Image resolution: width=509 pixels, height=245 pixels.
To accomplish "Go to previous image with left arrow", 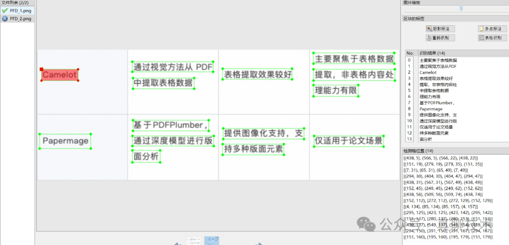I will (177, 244).
